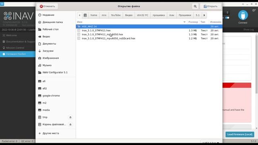This screenshot has height=145, width=258.
Task: Click the root disk icon in path bar
Action: point(85,15)
